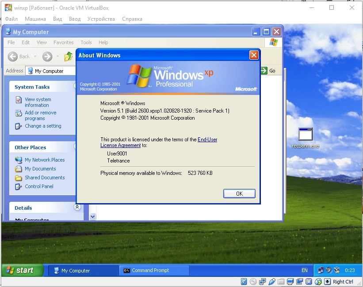Click the Forward arrow in My Computer

(47, 57)
